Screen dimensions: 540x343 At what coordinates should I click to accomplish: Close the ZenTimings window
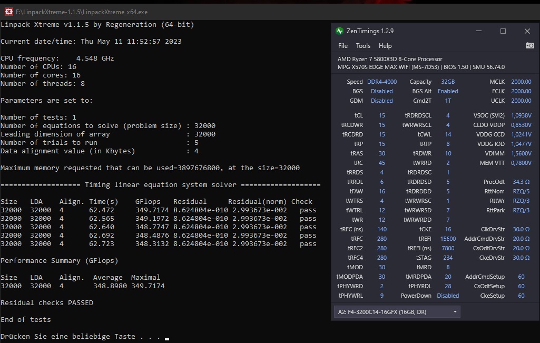tap(527, 31)
